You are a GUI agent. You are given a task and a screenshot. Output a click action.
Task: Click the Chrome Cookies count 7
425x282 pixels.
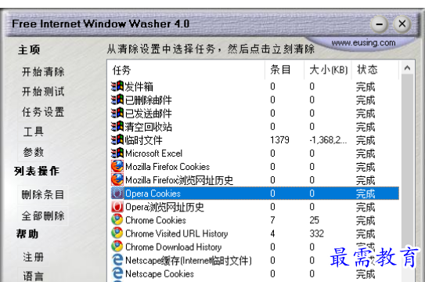(x=272, y=220)
